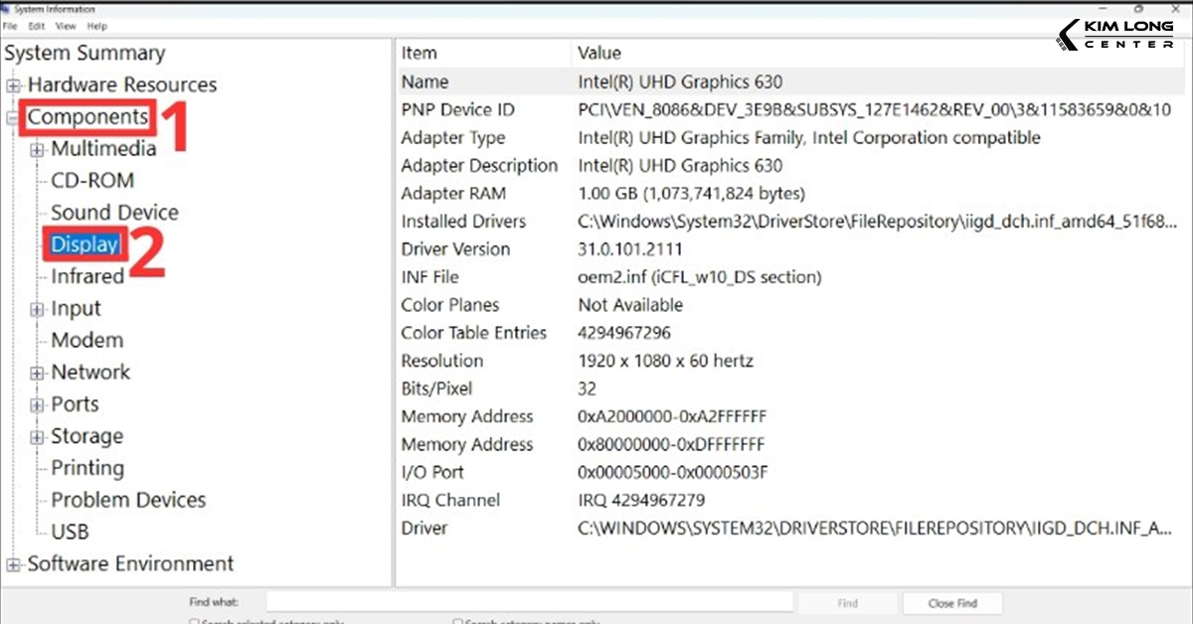1193x624 pixels.
Task: Select the USB component
Action: tap(73, 532)
